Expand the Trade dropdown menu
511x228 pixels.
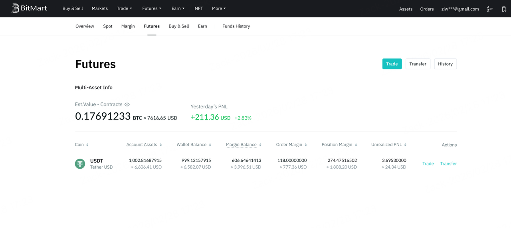coord(124,8)
